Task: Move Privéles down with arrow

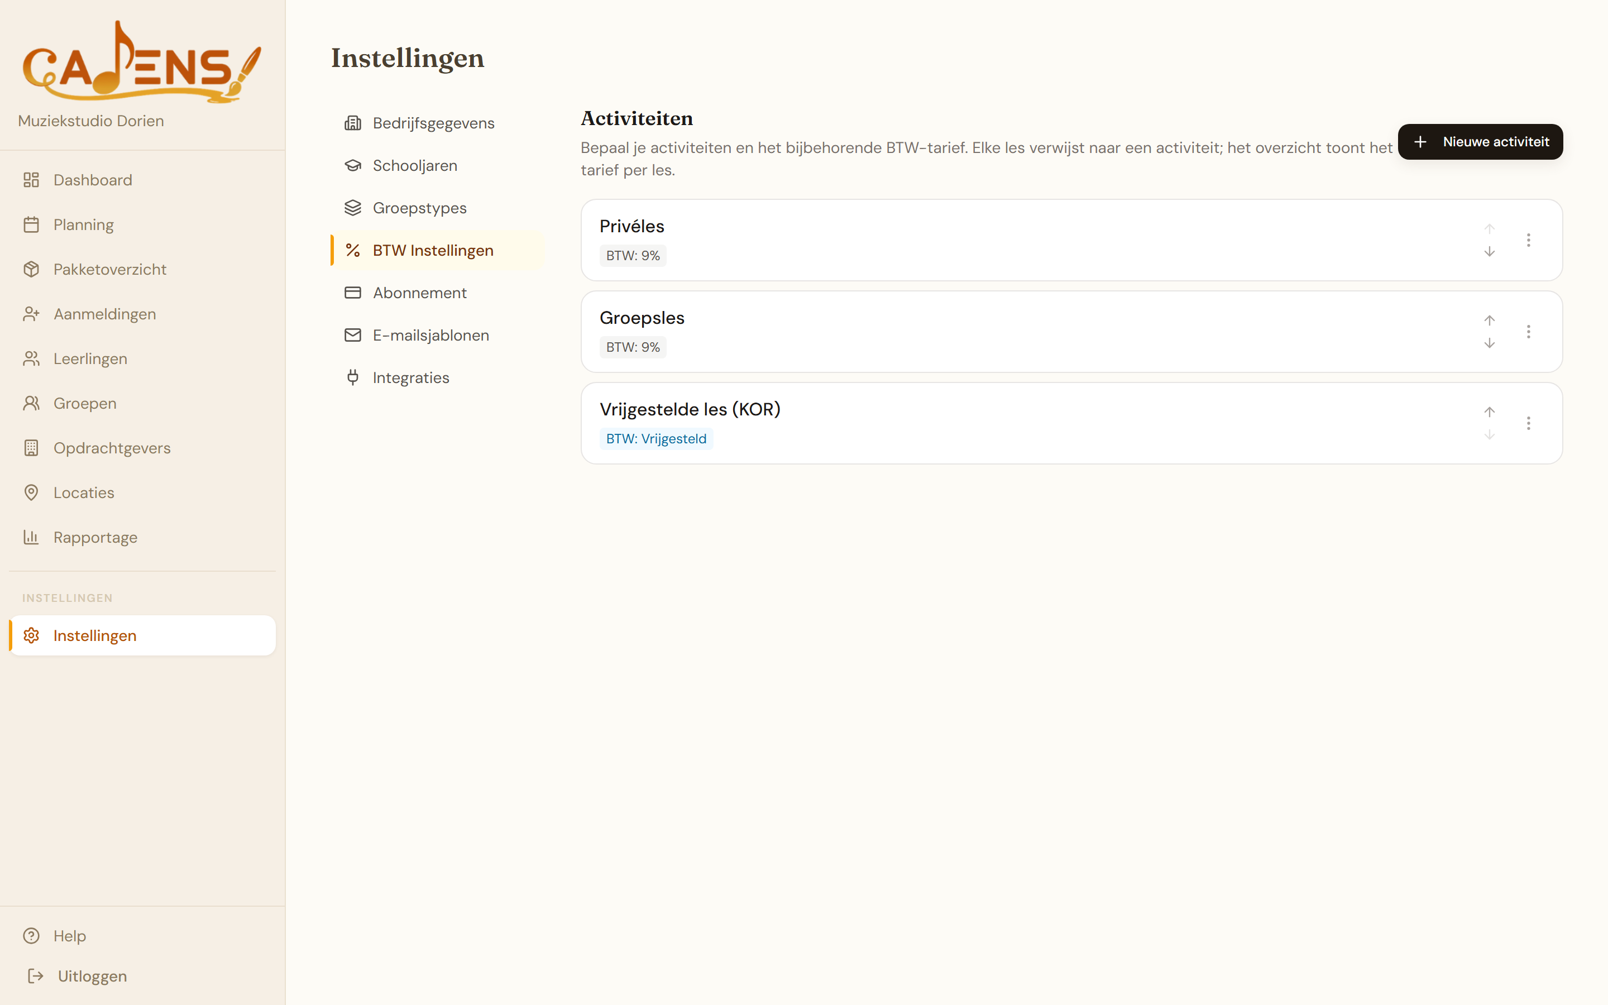Action: point(1490,252)
